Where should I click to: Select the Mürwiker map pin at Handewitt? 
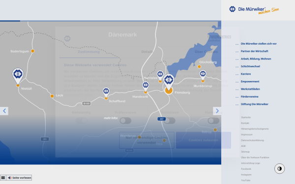click(x=146, y=87)
